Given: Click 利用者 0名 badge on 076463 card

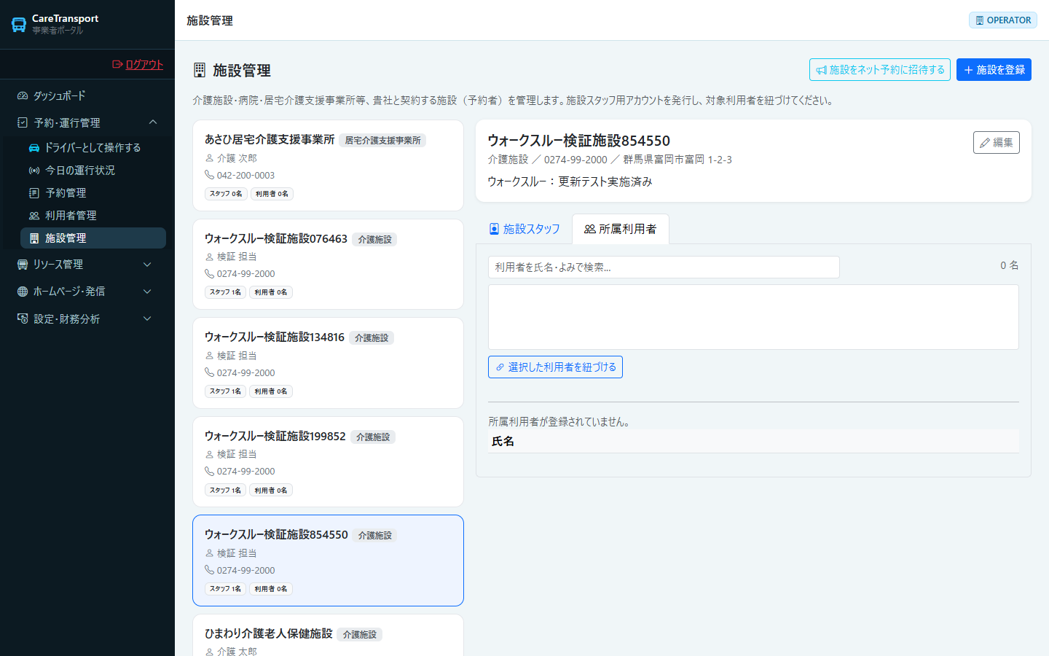Looking at the screenshot, I should click(271, 292).
